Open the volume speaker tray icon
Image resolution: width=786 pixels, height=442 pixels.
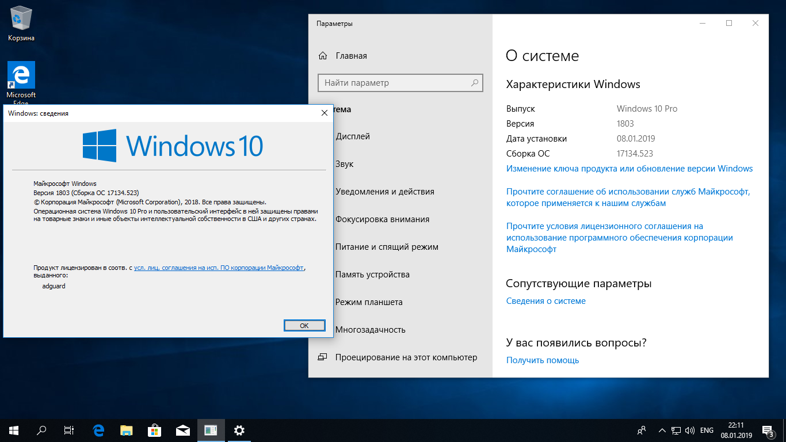click(690, 430)
